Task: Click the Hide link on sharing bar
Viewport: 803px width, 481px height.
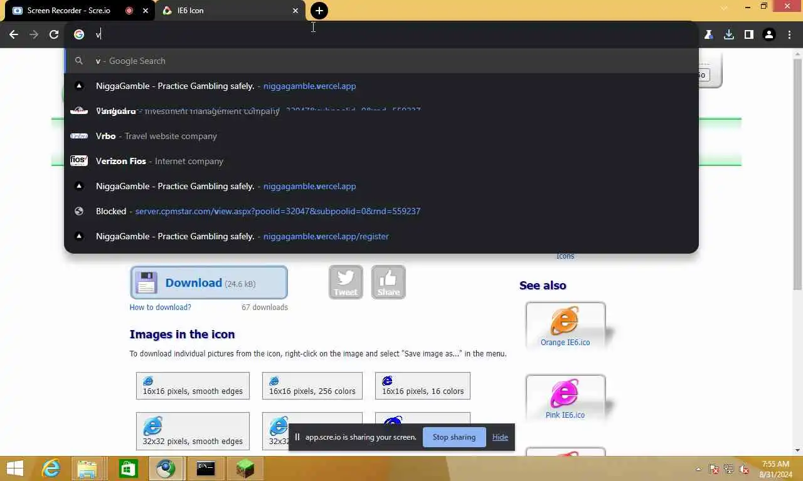Action: click(500, 437)
